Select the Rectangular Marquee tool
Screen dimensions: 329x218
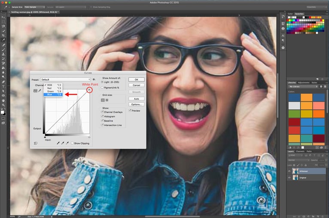tap(3, 22)
